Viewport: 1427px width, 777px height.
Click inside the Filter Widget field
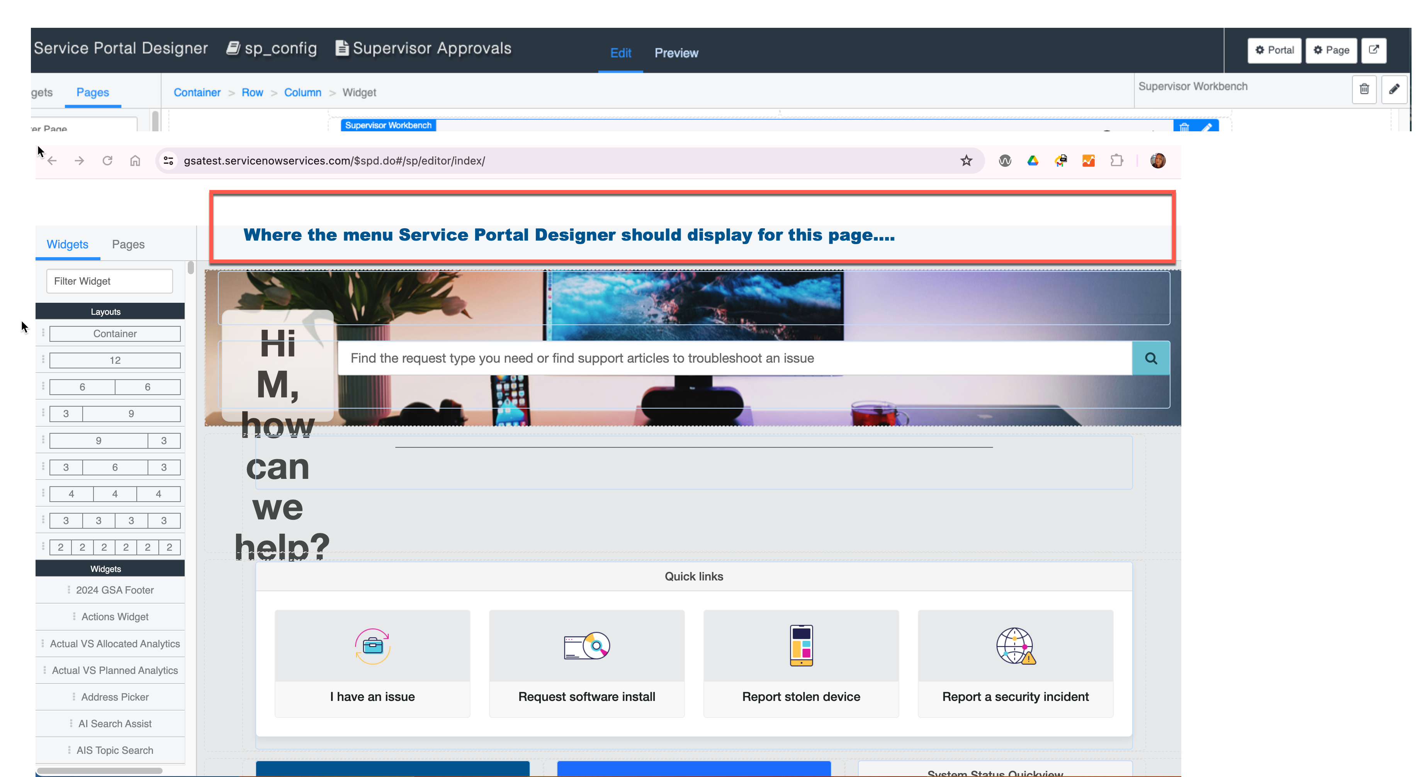pyautogui.click(x=109, y=282)
